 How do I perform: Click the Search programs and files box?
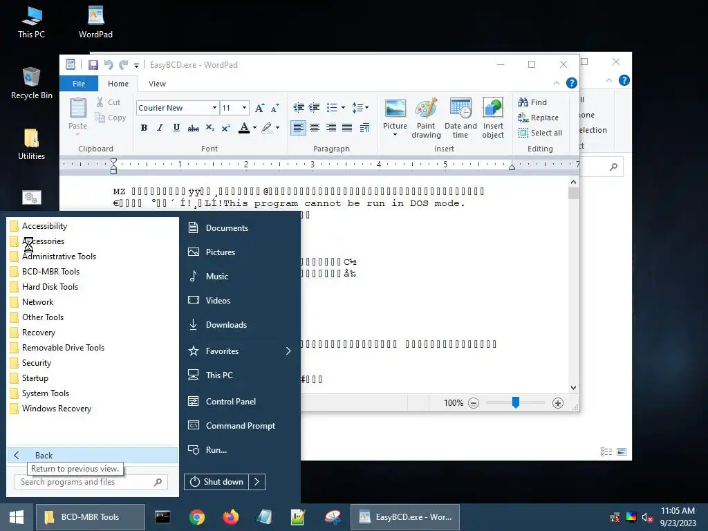click(x=91, y=482)
